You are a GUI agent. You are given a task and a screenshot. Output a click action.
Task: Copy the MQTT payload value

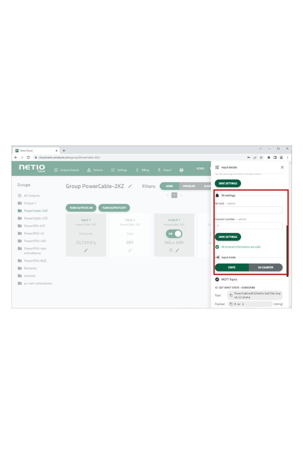(231, 304)
